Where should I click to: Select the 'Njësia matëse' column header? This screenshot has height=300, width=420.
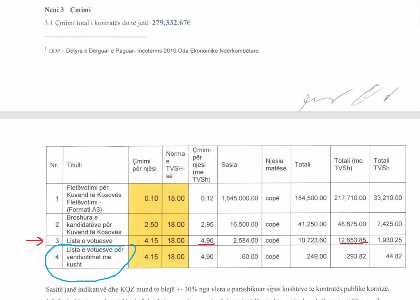tap(276, 165)
